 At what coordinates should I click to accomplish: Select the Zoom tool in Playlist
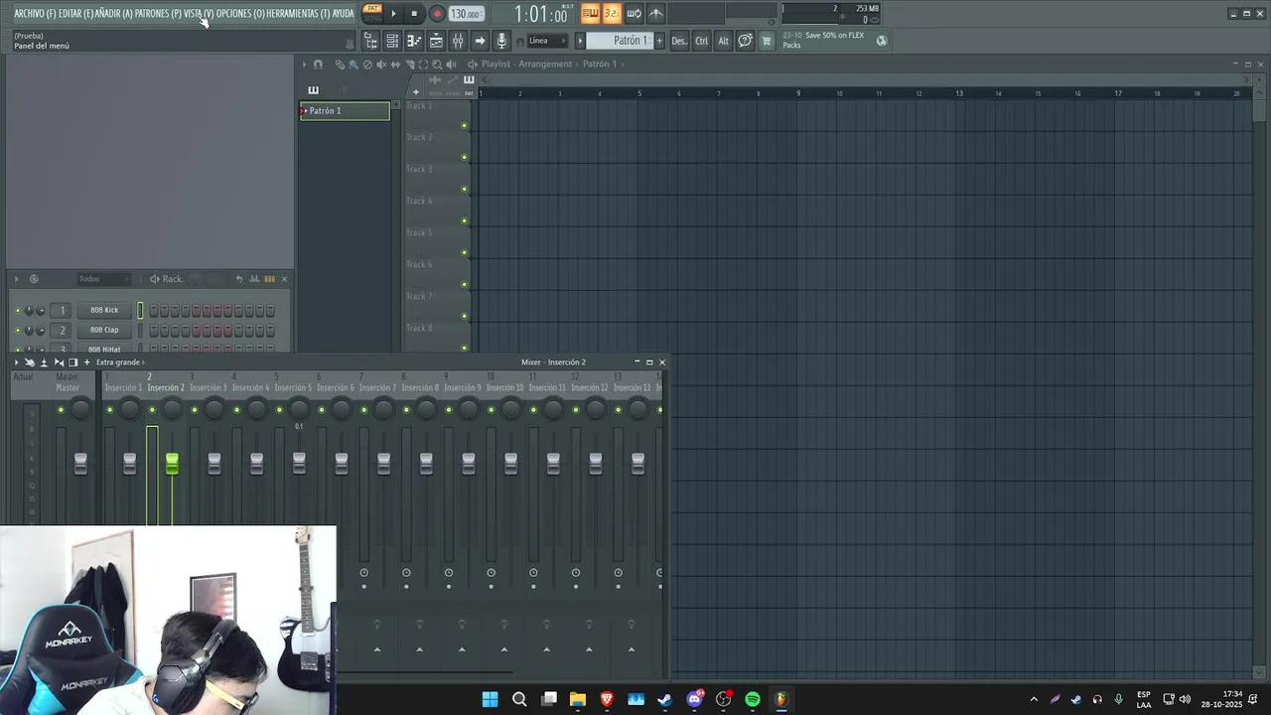pos(437,65)
